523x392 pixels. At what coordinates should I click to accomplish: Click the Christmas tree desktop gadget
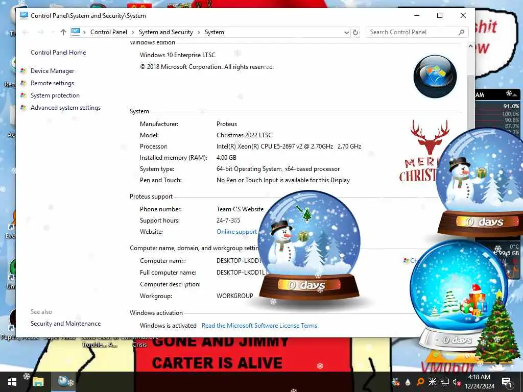[x=497, y=328]
